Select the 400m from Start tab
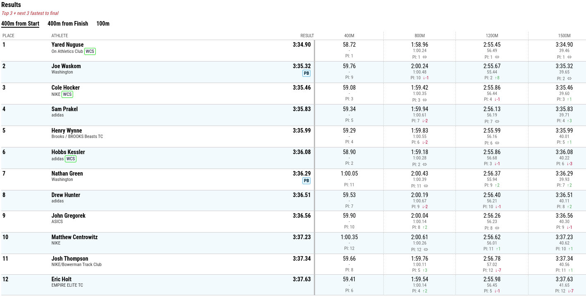This screenshot has width=586, height=297. click(x=20, y=24)
